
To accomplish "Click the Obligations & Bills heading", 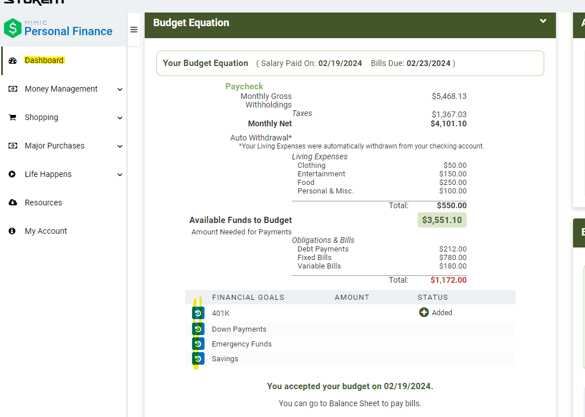I will (x=323, y=240).
